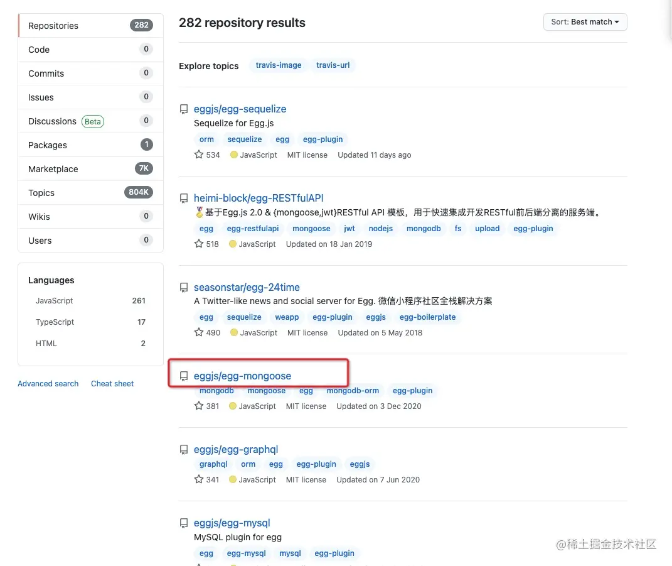Click star icon with 381 stars
This screenshot has width=672, height=566.
coord(199,406)
